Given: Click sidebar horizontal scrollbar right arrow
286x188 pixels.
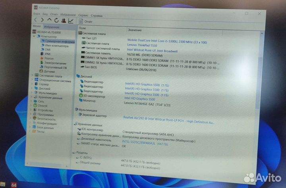Looking at the screenshot, I should click(x=67, y=166).
